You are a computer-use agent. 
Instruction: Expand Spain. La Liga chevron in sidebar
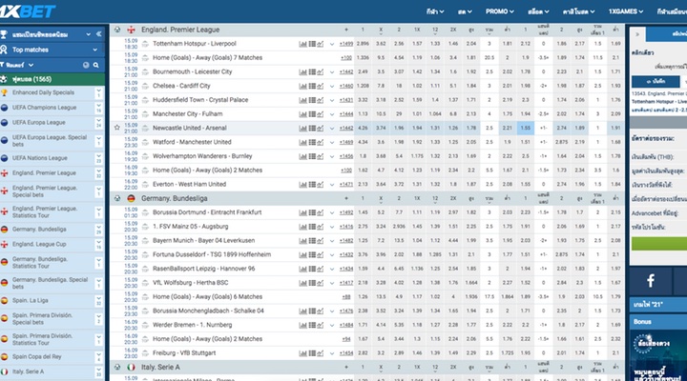click(98, 298)
